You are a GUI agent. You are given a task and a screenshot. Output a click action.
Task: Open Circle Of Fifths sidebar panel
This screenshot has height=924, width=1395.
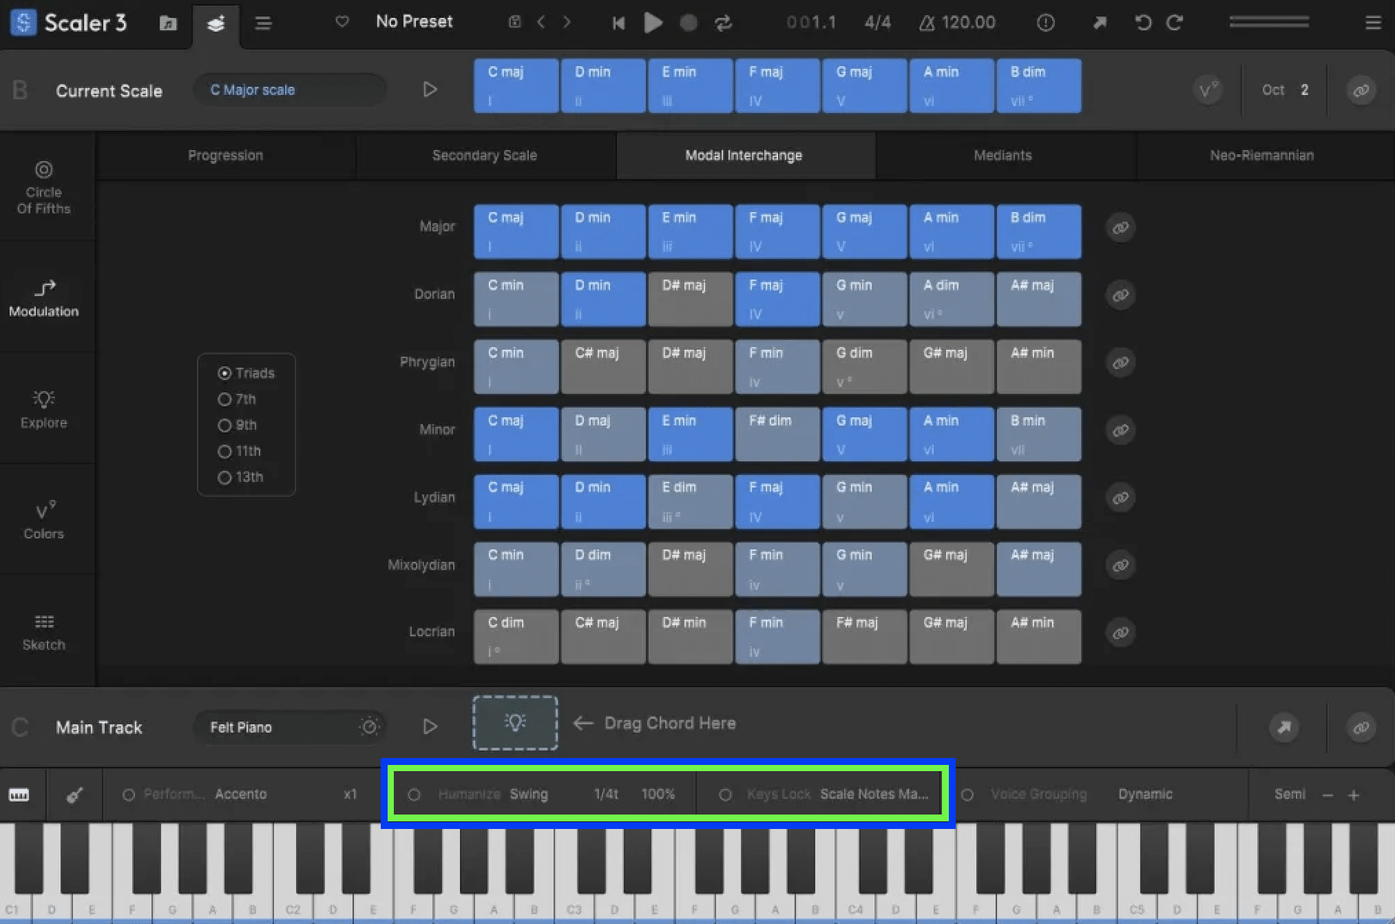[44, 187]
